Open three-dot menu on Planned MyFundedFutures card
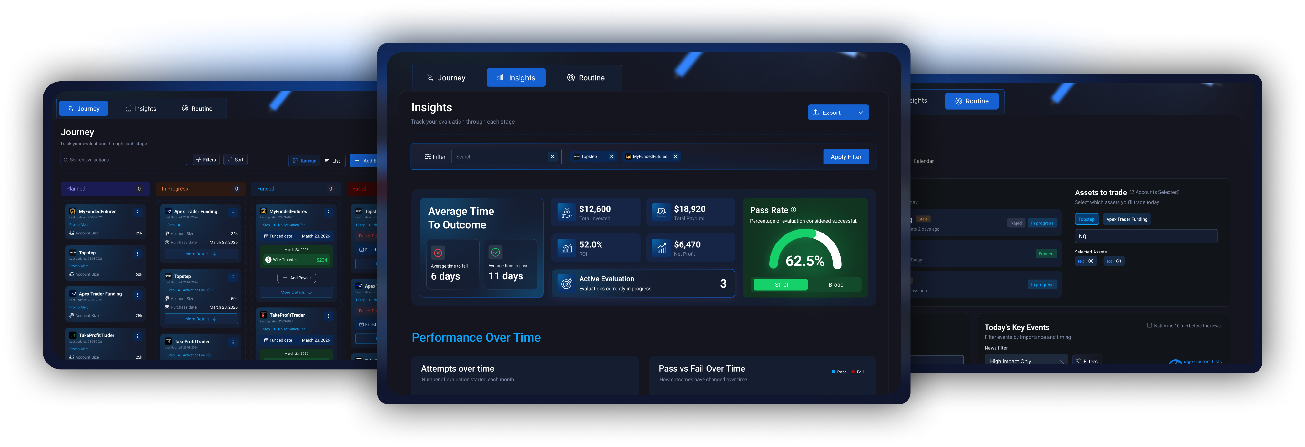The width and height of the screenshot is (1305, 447). (138, 212)
